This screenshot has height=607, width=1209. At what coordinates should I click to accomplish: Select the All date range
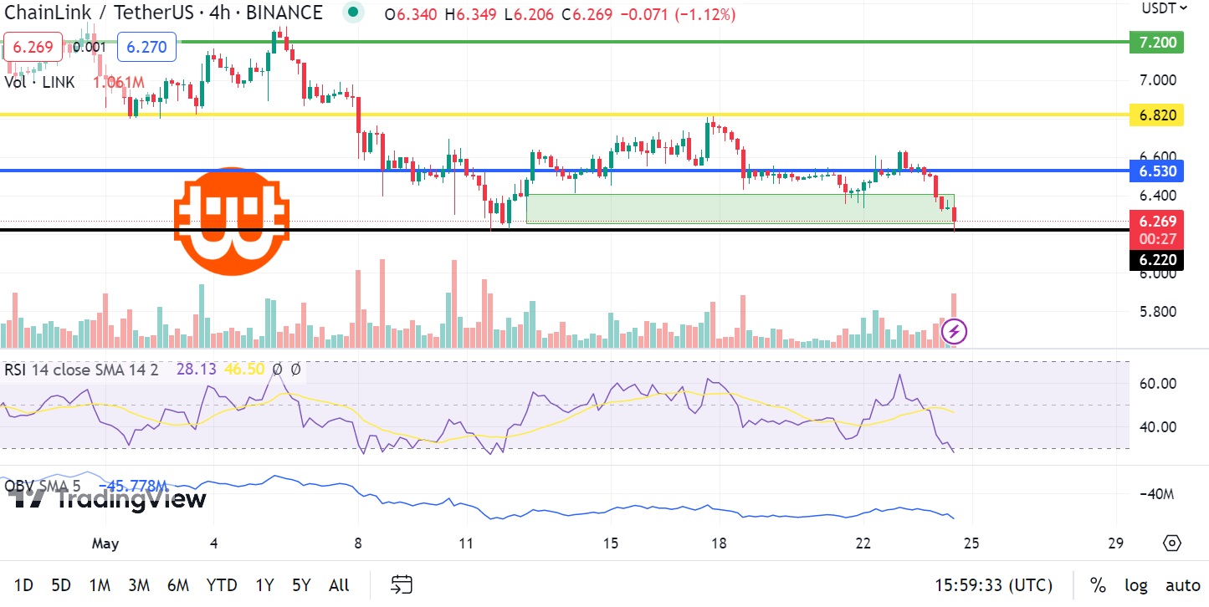(339, 584)
